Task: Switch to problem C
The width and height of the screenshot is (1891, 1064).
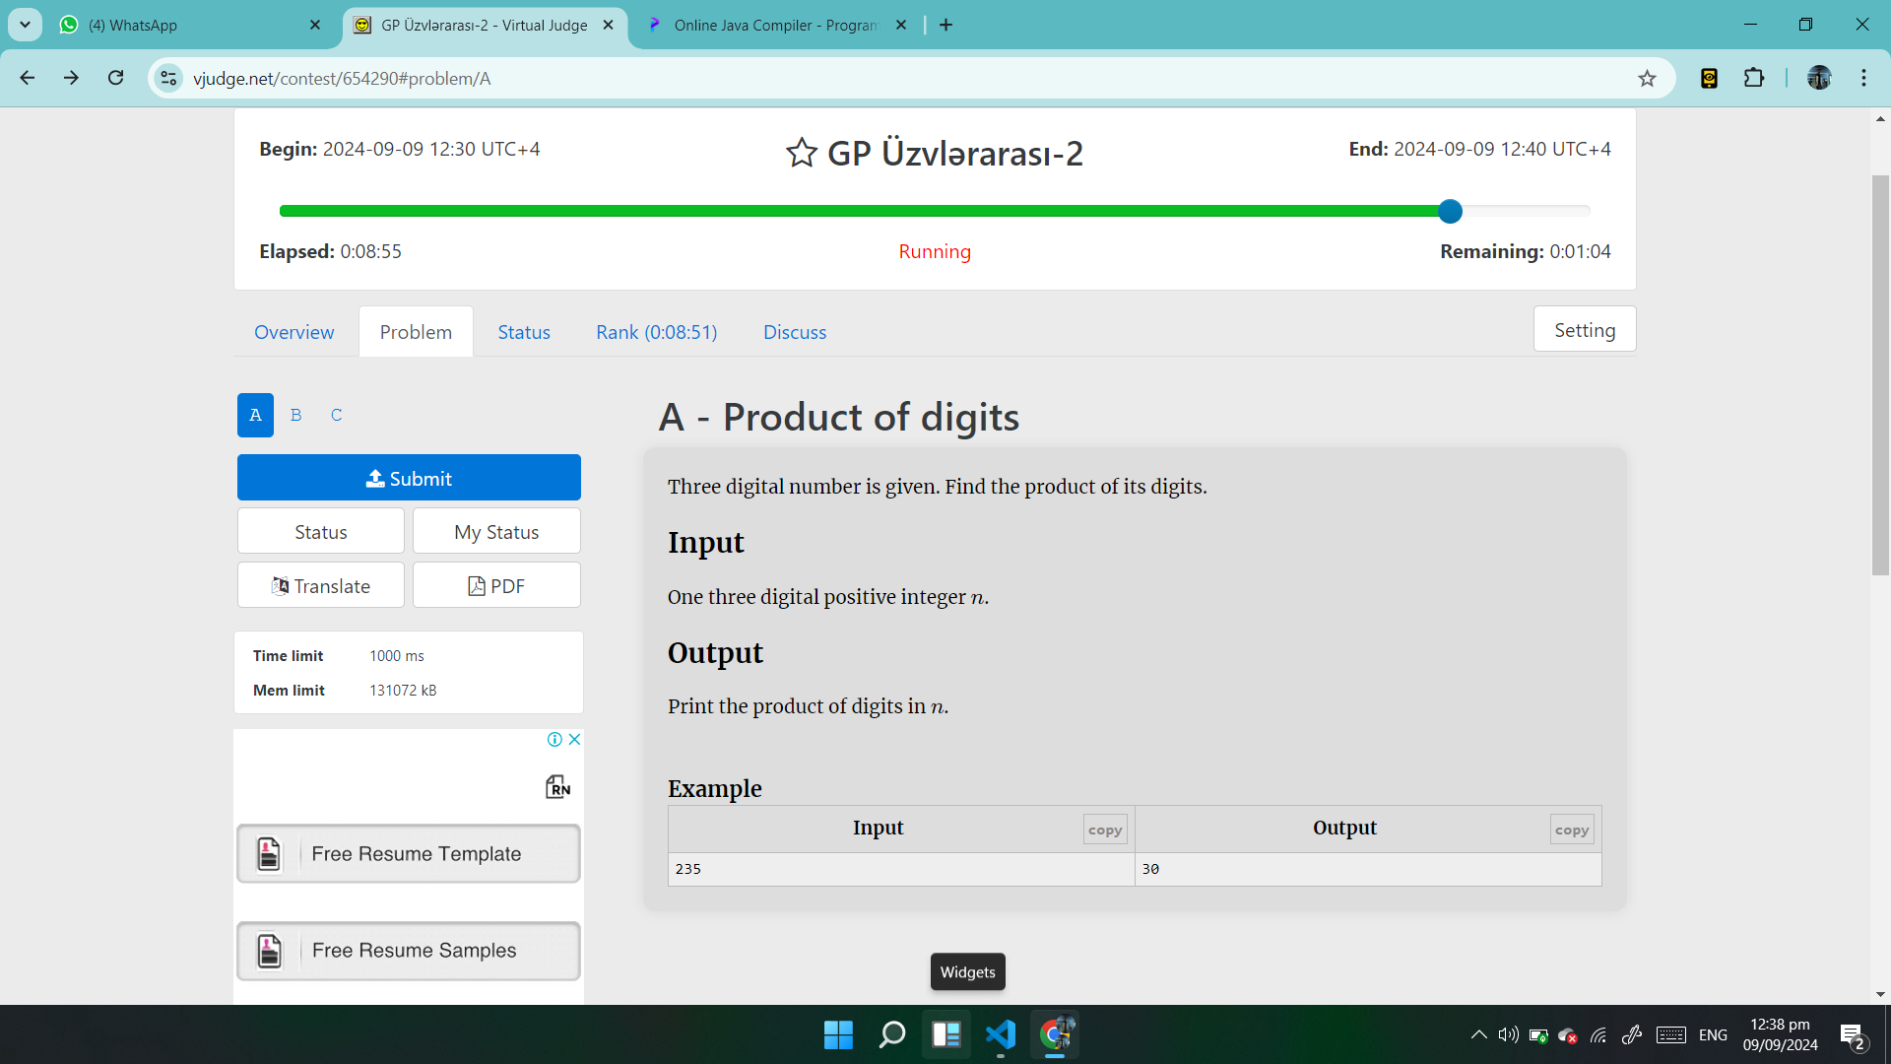Action: pos(337,415)
